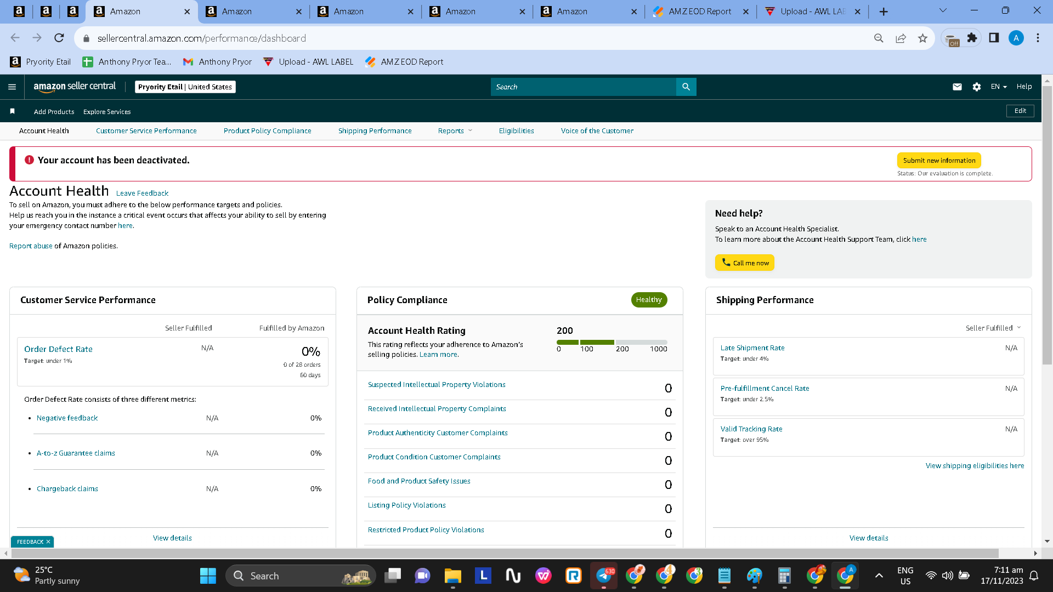This screenshot has width=1053, height=592.
Task: Click the Seller Central search field
Action: 583,87
